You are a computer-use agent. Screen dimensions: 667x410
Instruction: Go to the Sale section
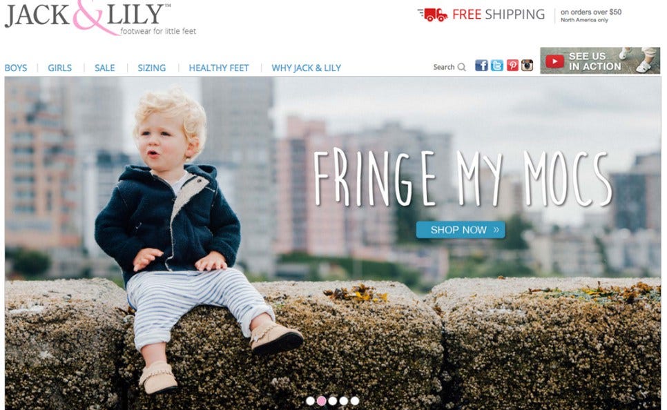click(105, 68)
